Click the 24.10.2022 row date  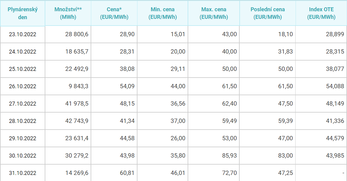23,51
